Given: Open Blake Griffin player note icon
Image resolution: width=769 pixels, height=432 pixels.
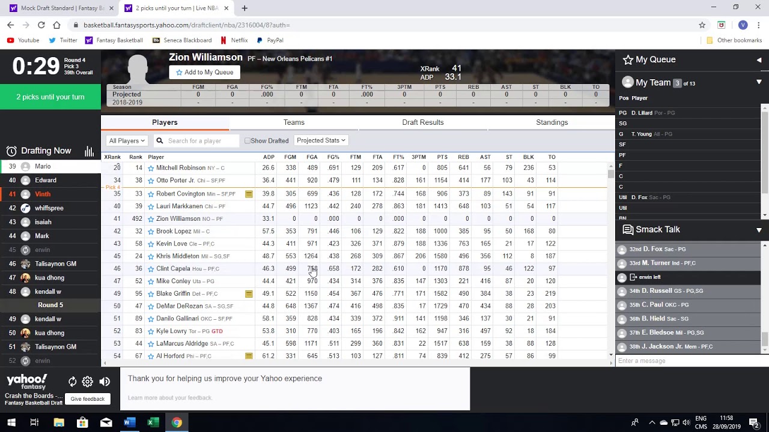Looking at the screenshot, I should pyautogui.click(x=249, y=294).
